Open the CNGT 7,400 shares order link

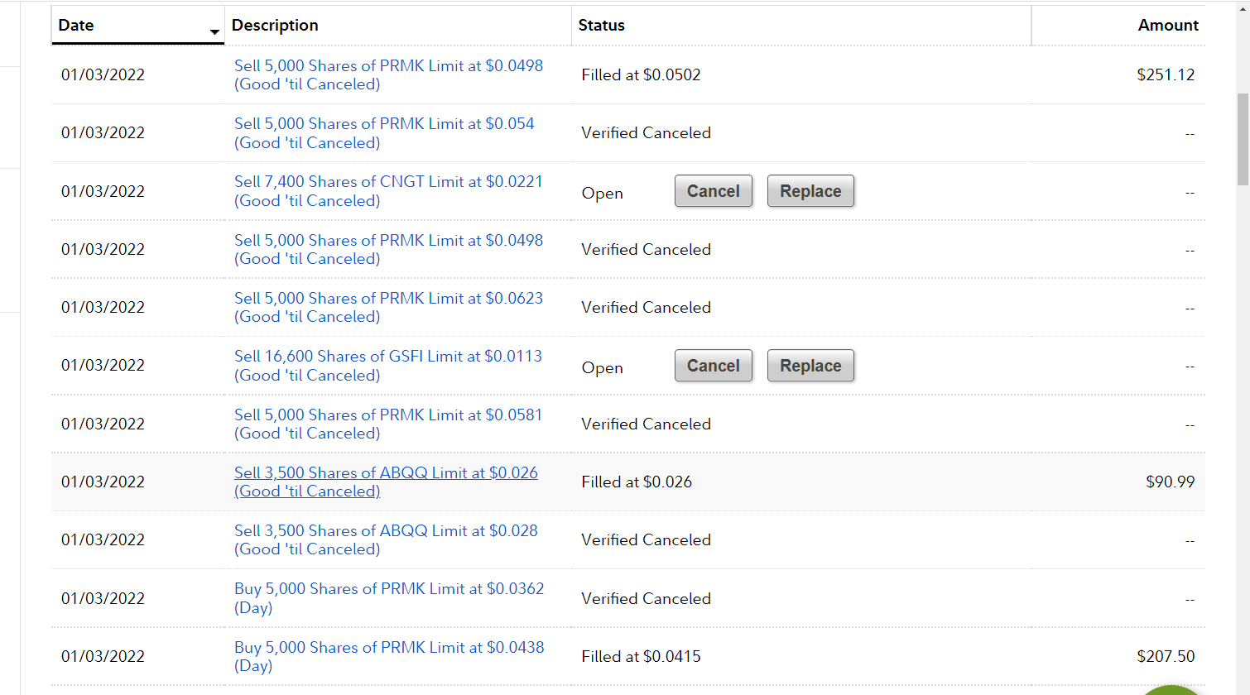click(x=388, y=182)
